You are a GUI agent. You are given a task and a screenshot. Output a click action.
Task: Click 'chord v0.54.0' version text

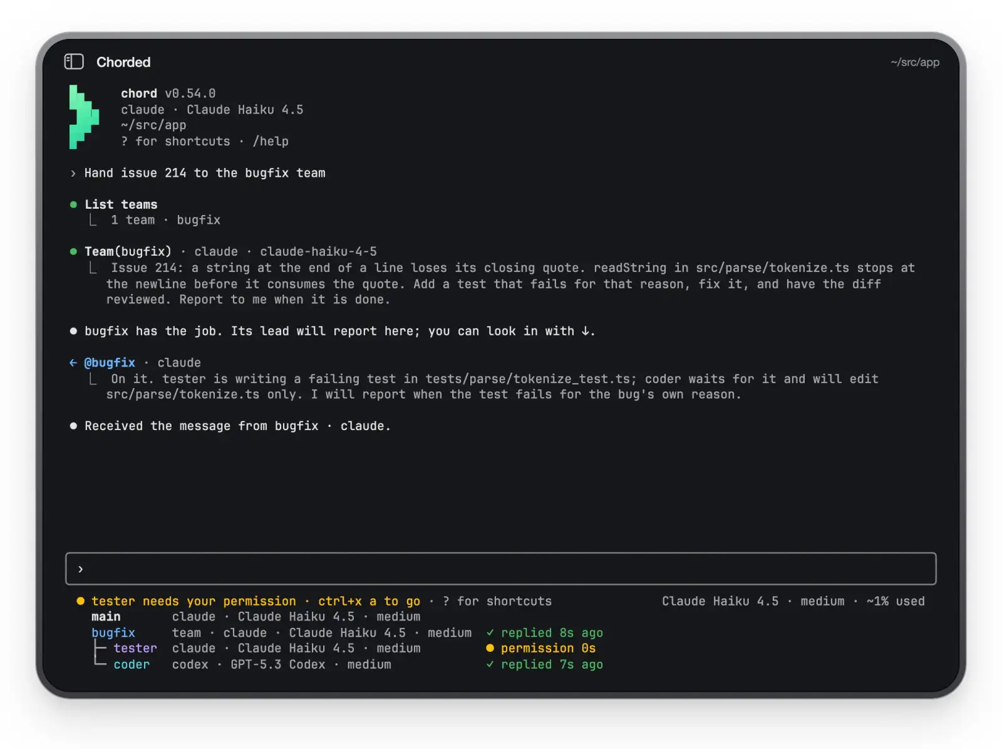(168, 93)
